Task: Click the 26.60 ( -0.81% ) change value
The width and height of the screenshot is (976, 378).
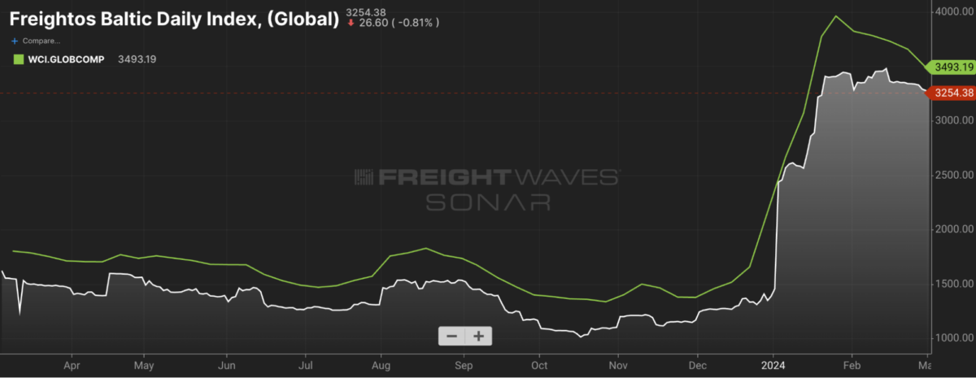Action: tap(399, 23)
